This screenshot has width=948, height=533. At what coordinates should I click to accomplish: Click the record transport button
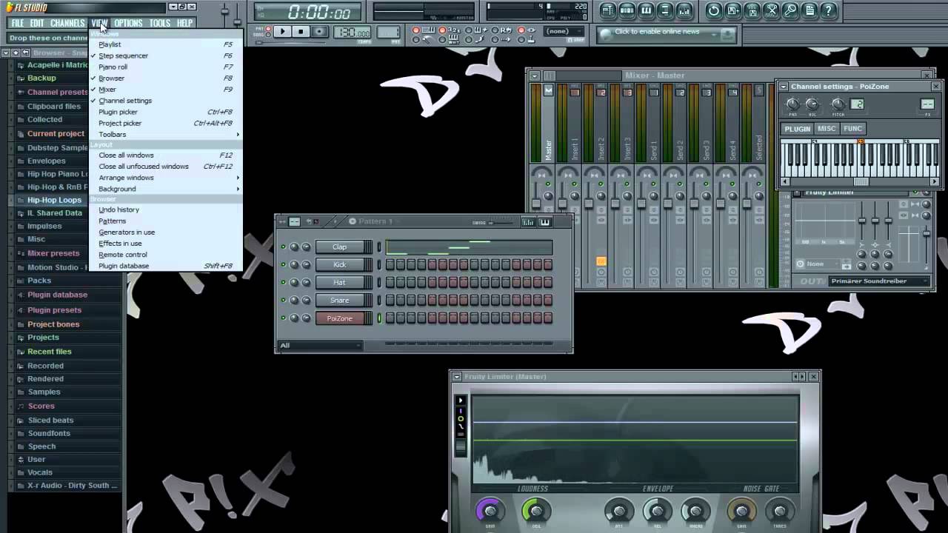pos(319,32)
